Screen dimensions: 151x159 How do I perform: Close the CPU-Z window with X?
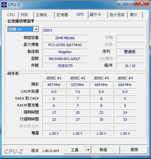click(x=142, y=3)
